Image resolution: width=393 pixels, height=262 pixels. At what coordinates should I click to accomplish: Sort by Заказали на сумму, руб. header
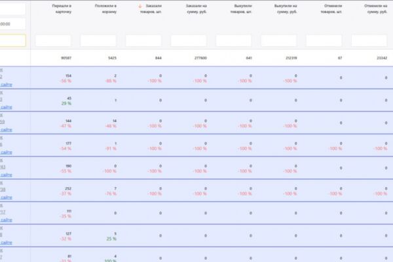(x=196, y=9)
